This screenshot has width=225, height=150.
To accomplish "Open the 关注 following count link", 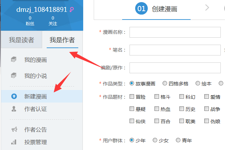I will (x=53, y=21).
